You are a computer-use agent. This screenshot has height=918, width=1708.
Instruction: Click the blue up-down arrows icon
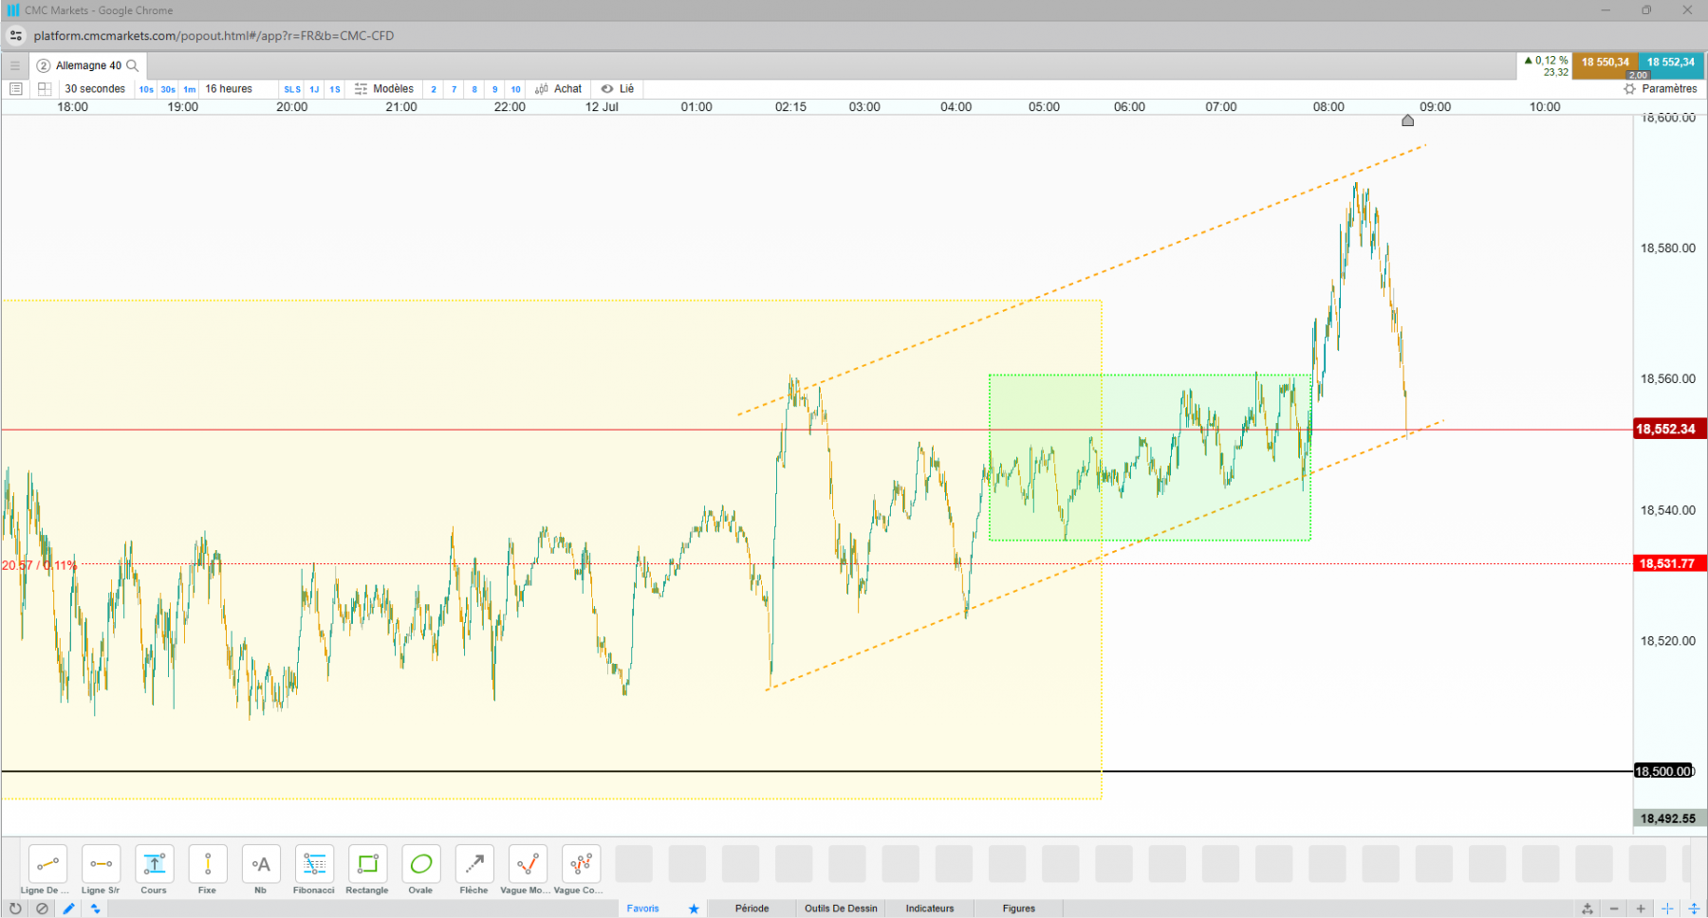pos(95,909)
